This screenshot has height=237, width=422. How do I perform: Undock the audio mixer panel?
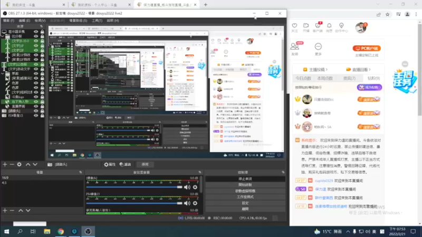(x=200, y=172)
